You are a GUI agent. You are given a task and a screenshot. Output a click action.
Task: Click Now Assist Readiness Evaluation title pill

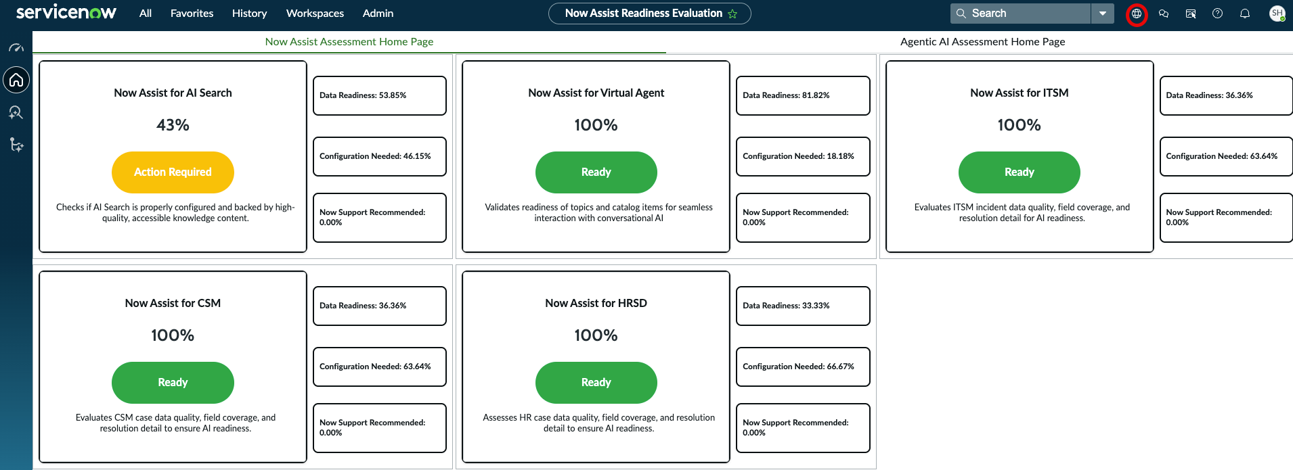tap(649, 14)
